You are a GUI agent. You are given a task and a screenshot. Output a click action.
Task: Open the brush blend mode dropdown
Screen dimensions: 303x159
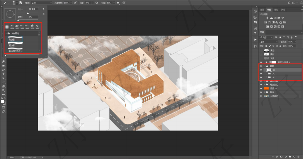tap(41, 2)
